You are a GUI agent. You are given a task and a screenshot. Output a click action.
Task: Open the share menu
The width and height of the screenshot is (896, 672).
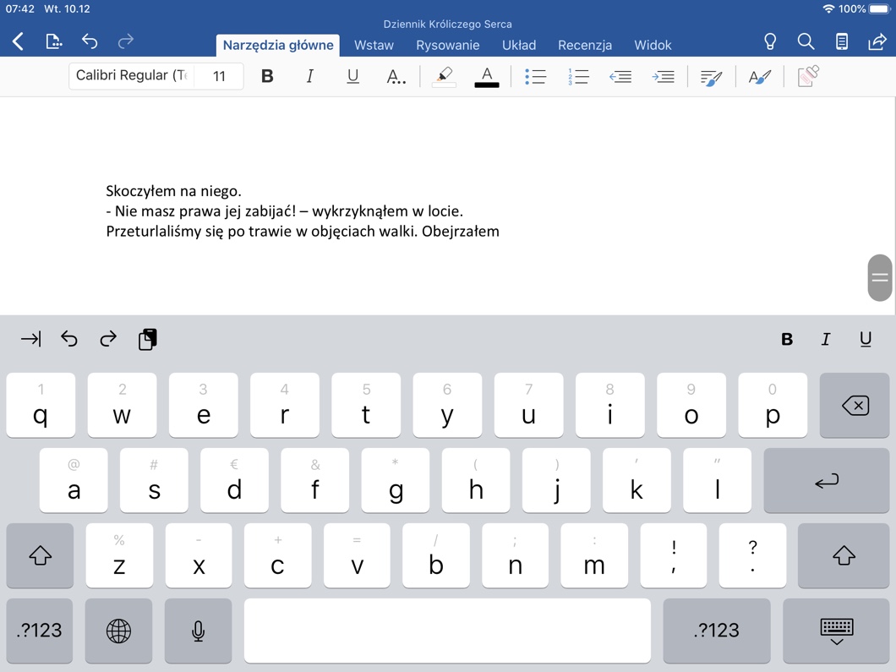click(x=877, y=41)
